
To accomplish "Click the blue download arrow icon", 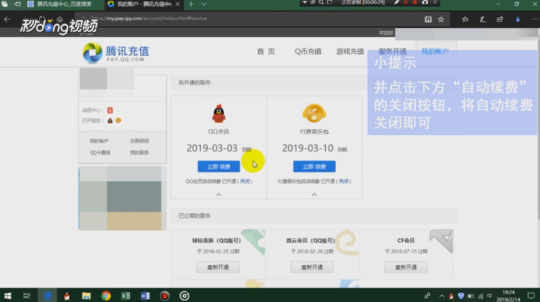I will 517,20.
